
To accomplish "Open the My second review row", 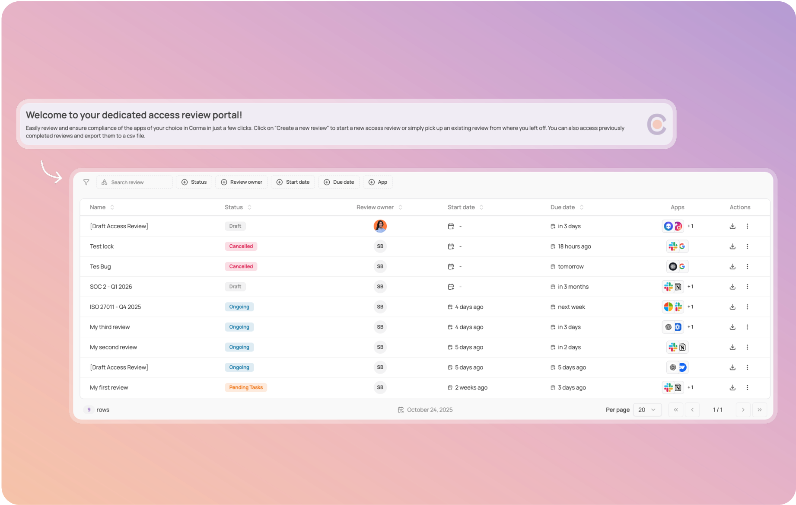I will click(x=113, y=347).
